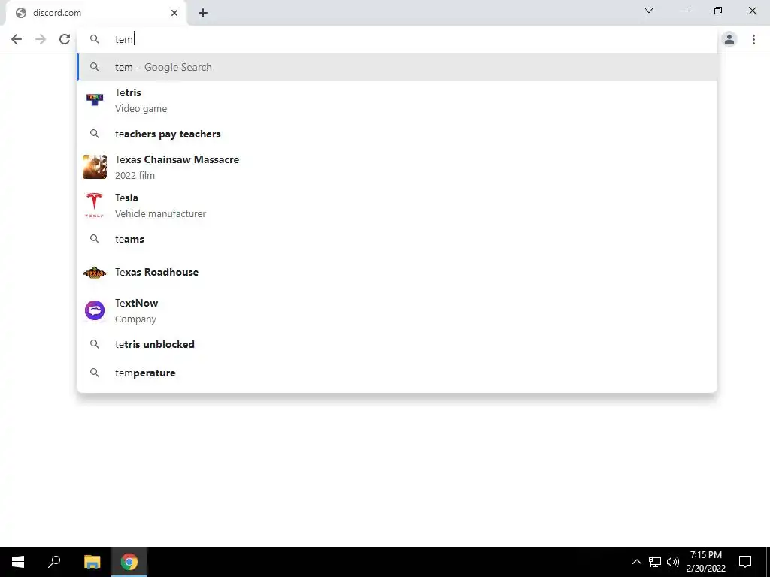Image resolution: width=770 pixels, height=577 pixels.
Task: Click search icon beside 'teams'
Action: (x=95, y=239)
